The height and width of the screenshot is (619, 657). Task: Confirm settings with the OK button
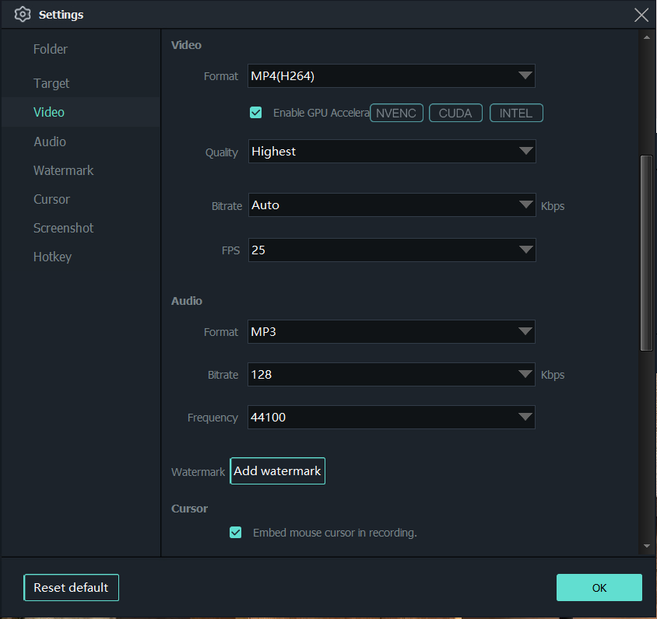tap(599, 588)
